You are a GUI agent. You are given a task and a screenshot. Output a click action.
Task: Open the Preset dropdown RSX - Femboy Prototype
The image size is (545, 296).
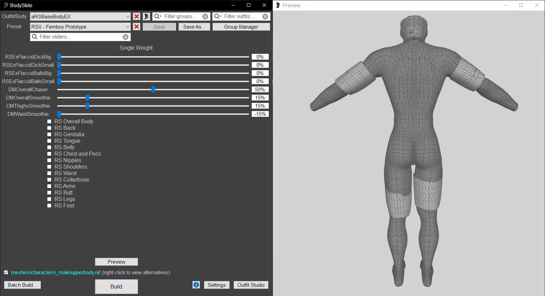tap(80, 27)
